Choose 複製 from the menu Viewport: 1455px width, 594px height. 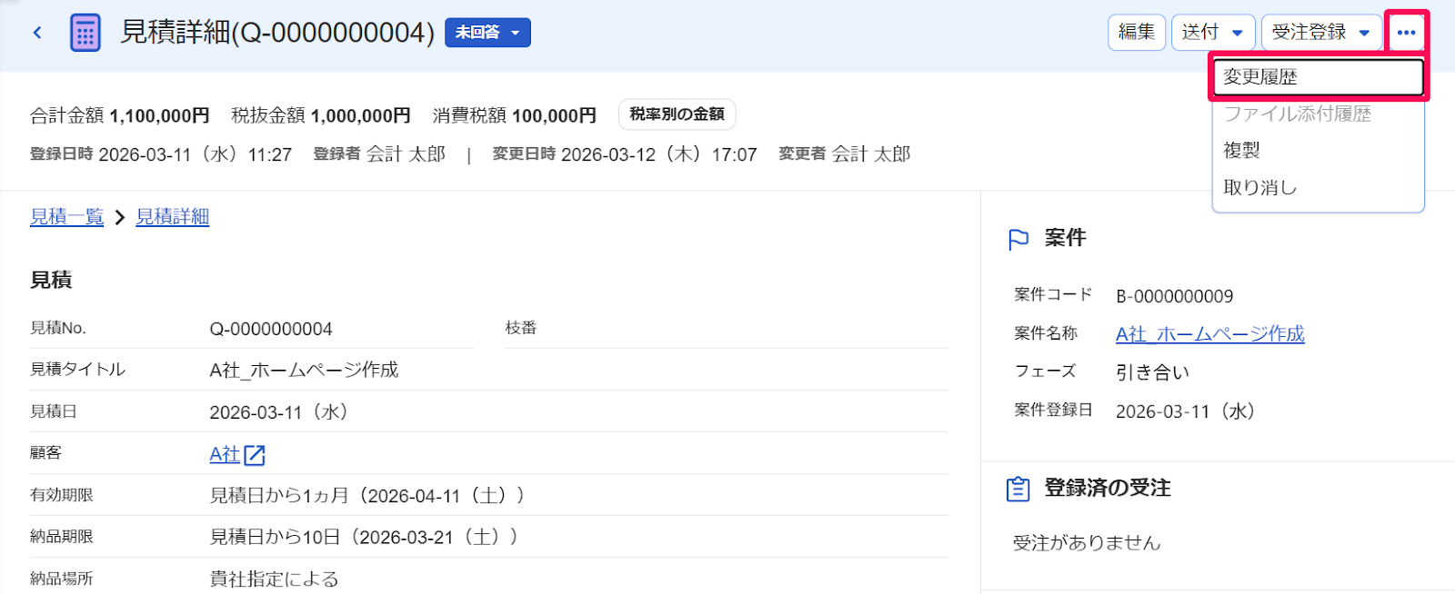pos(1319,151)
